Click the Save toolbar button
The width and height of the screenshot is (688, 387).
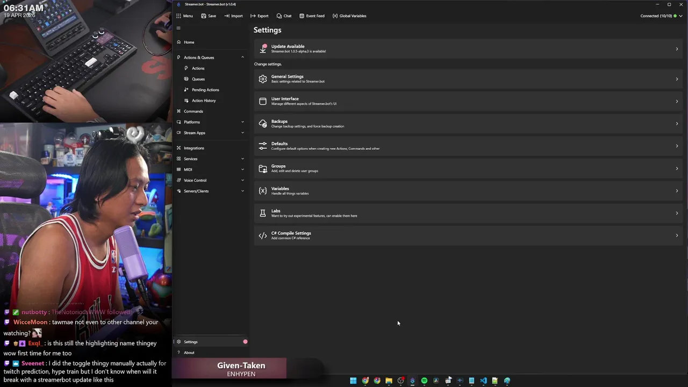coord(209,16)
